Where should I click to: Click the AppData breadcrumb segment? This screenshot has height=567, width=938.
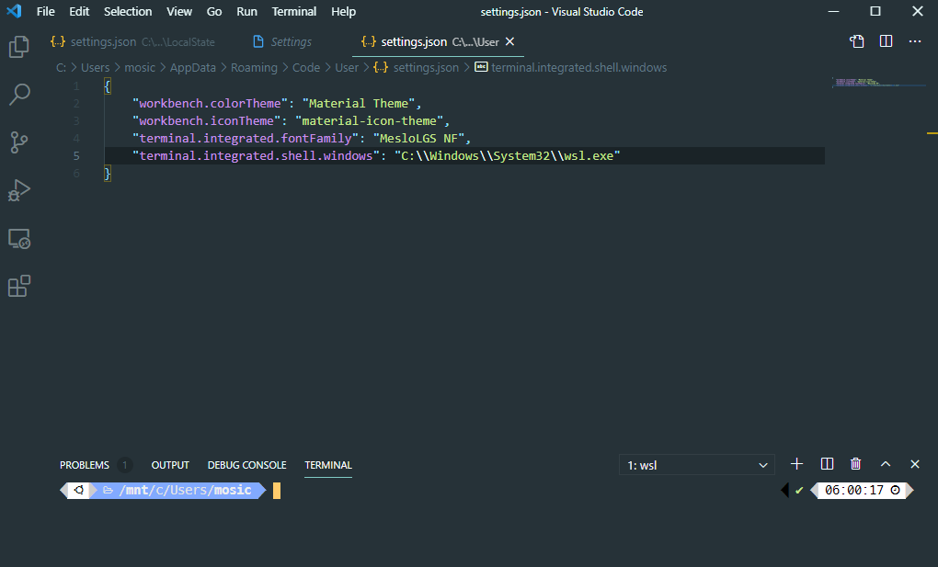[192, 68]
